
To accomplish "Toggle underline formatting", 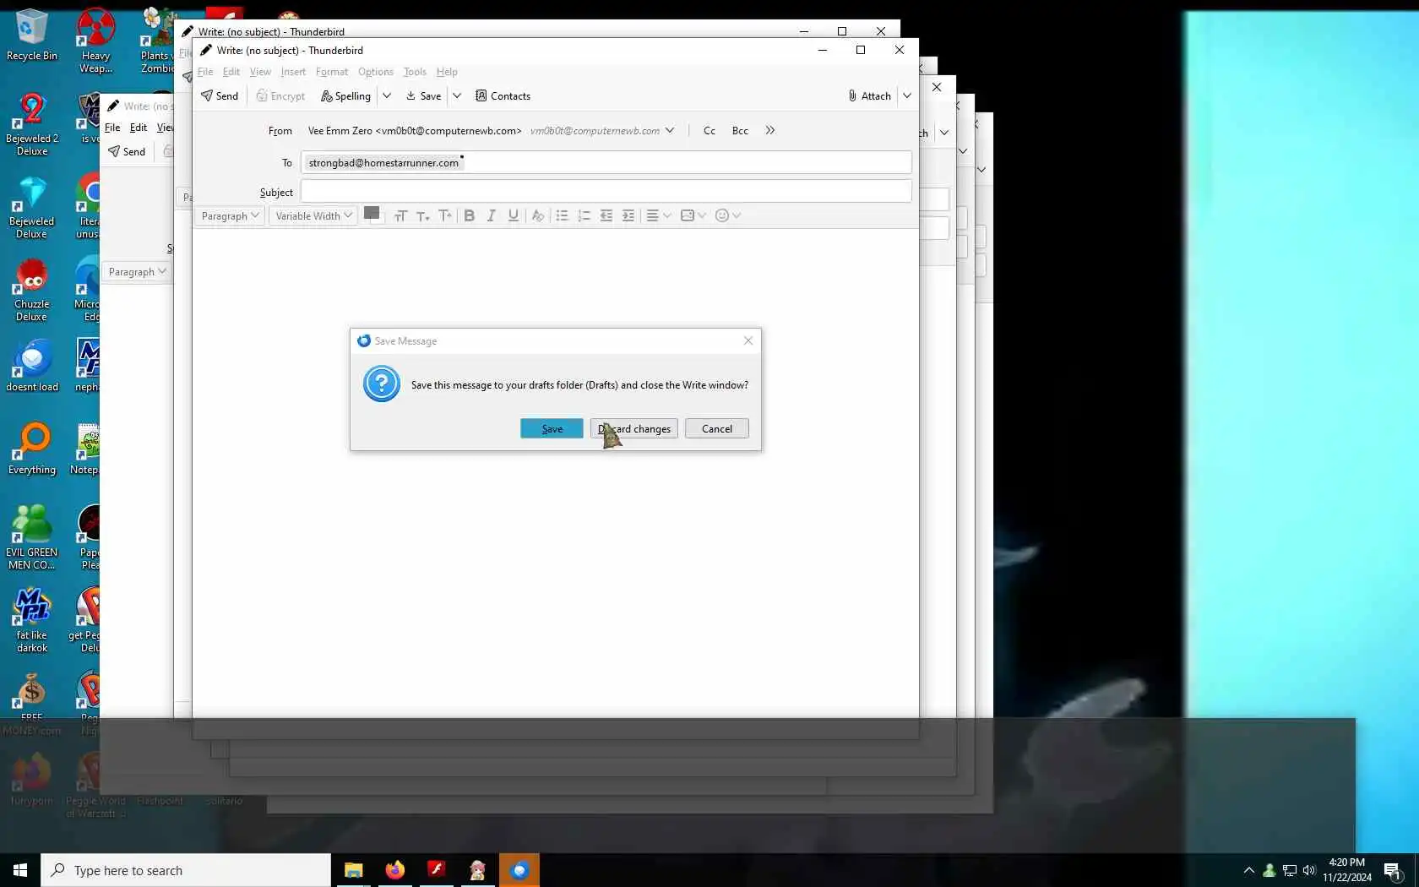I will click(x=513, y=215).
